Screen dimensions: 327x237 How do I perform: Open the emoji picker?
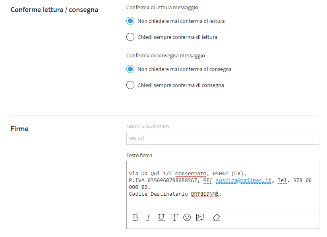(187, 217)
